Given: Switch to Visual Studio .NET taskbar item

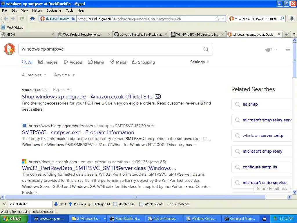Looking at the screenshot, I should point(126,219).
